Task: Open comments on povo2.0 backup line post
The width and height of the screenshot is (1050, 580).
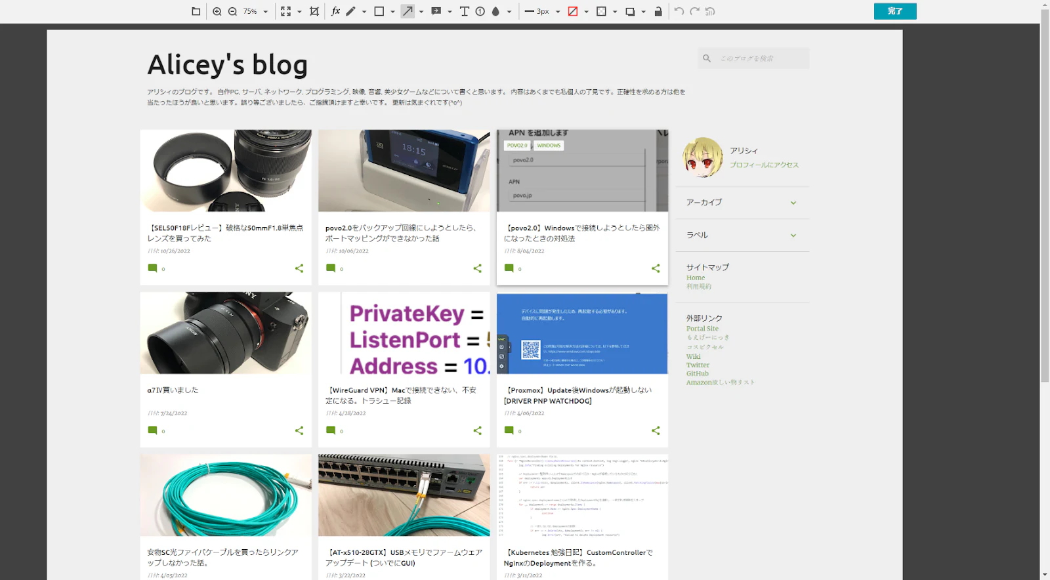Action: pos(331,268)
